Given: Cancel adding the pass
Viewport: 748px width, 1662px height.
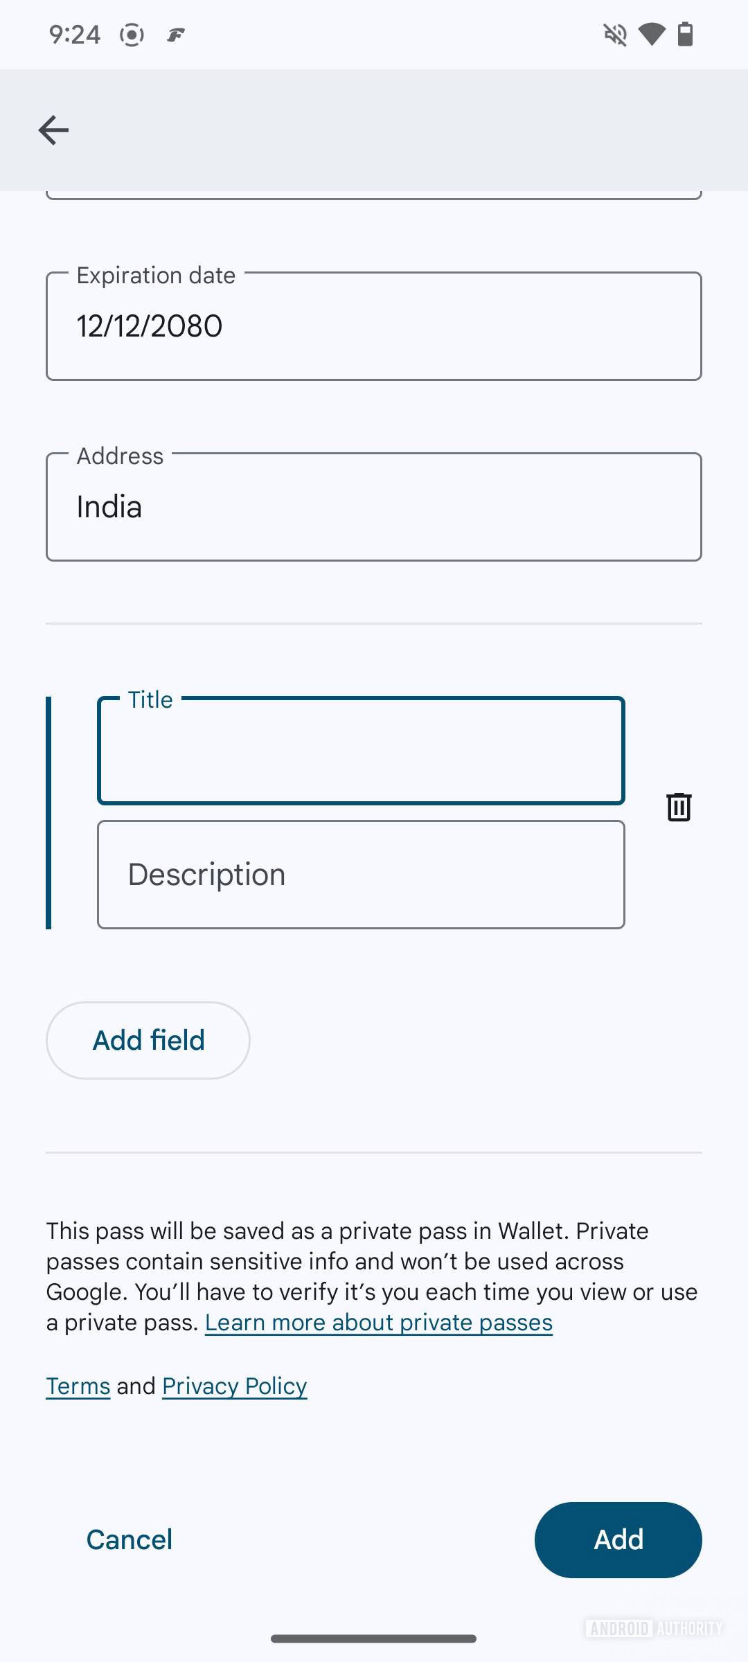Looking at the screenshot, I should tap(130, 1540).
